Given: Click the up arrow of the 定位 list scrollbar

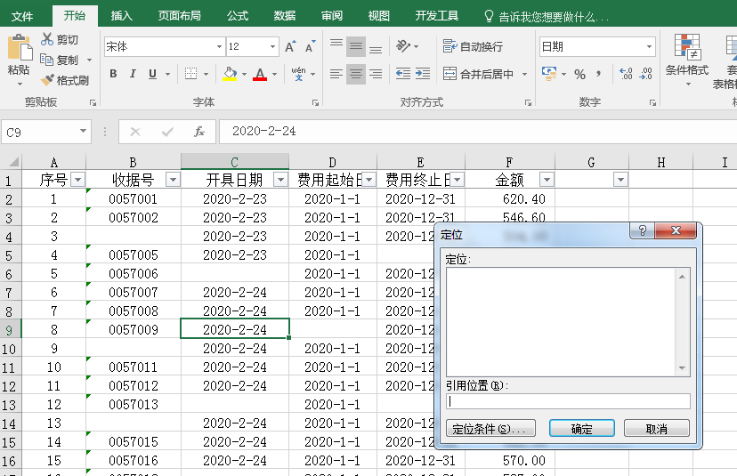Looking at the screenshot, I should [682, 277].
